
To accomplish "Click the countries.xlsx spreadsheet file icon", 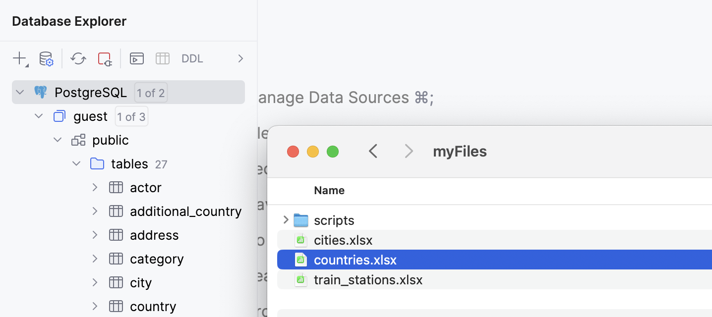I will click(x=301, y=260).
